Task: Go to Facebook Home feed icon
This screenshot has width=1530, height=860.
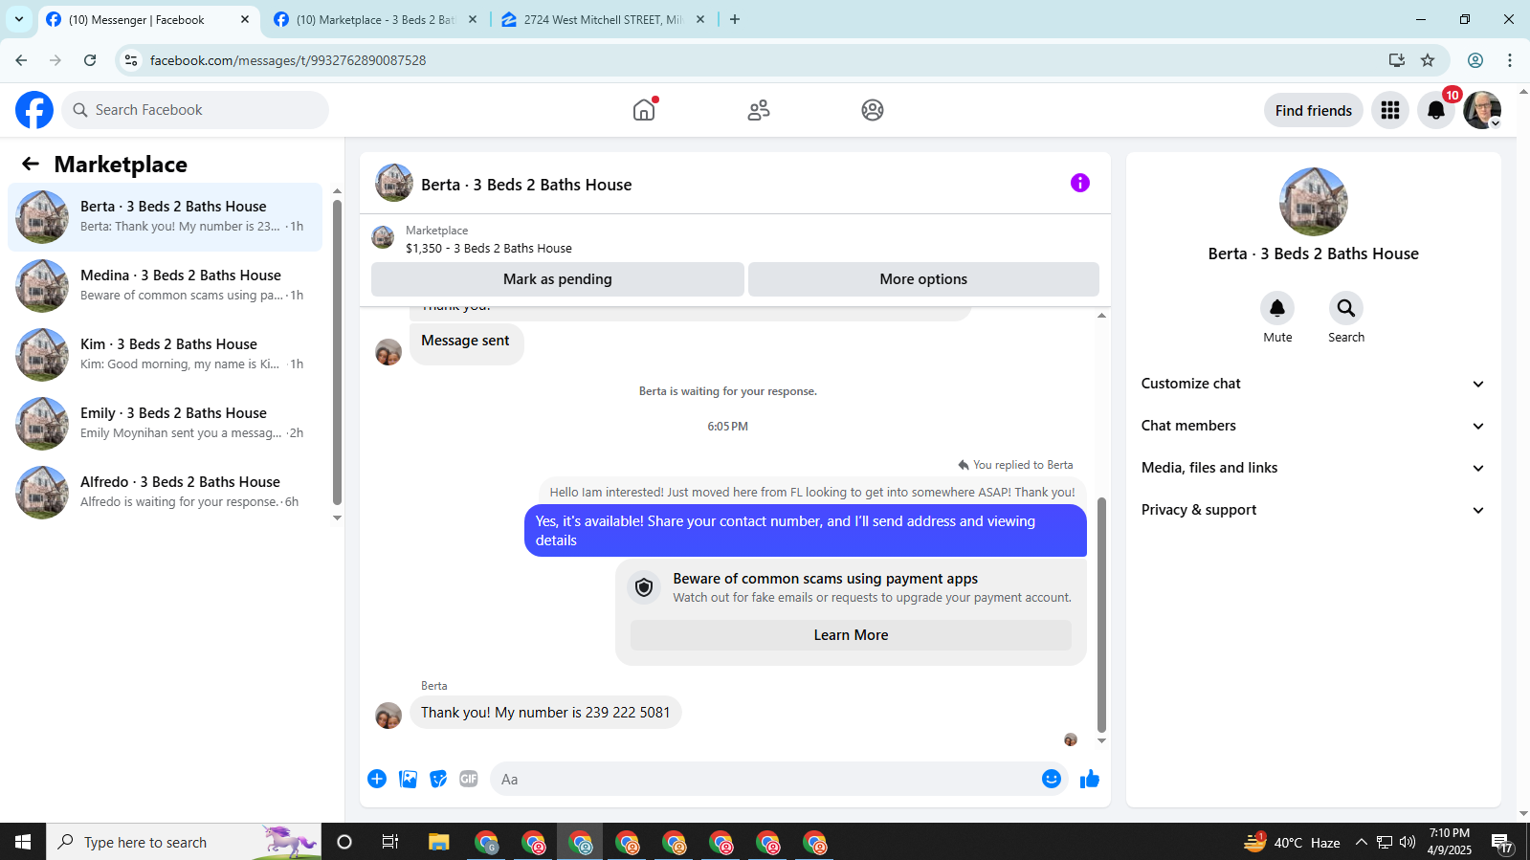Action: point(644,110)
